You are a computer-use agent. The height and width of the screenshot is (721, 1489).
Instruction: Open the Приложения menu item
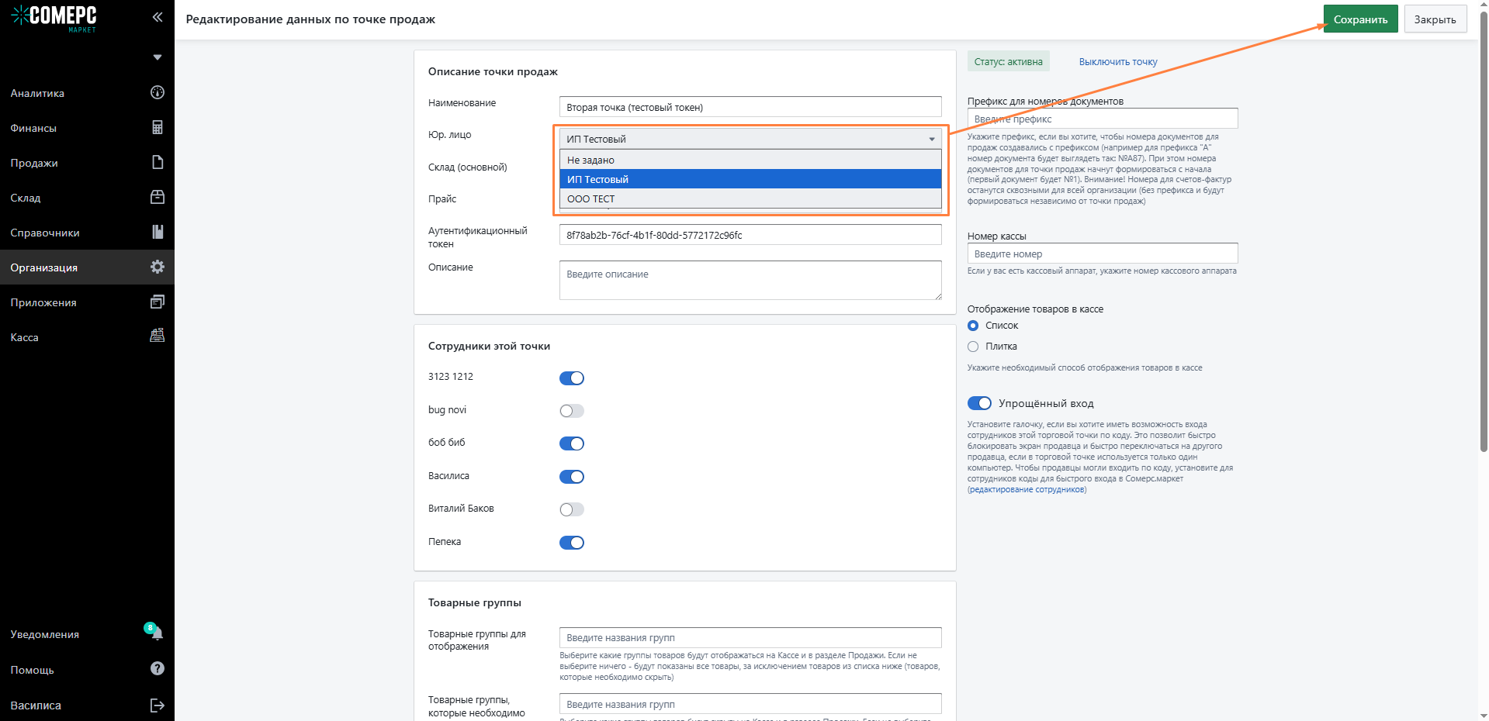[x=43, y=302]
